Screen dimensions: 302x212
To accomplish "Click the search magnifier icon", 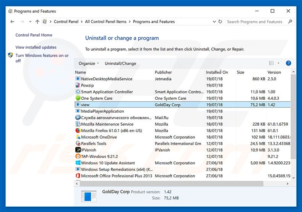I will pyautogui.click(x=290, y=22).
